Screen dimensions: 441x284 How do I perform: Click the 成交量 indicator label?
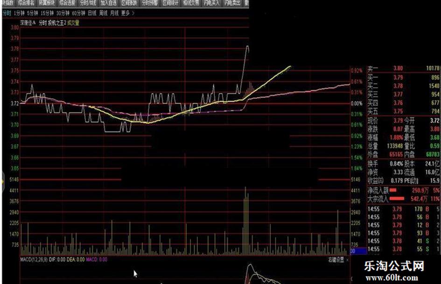pyautogui.click(x=73, y=23)
